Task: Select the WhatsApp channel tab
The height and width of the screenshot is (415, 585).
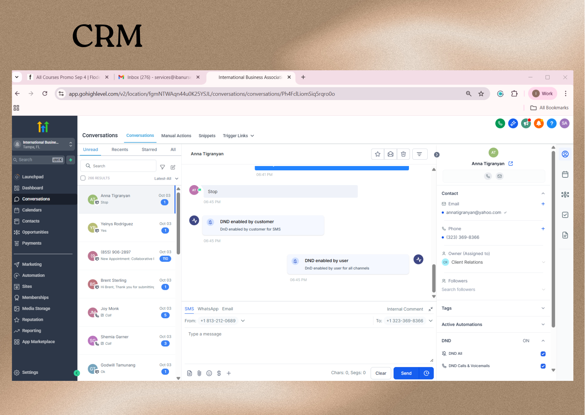Action: tap(208, 309)
